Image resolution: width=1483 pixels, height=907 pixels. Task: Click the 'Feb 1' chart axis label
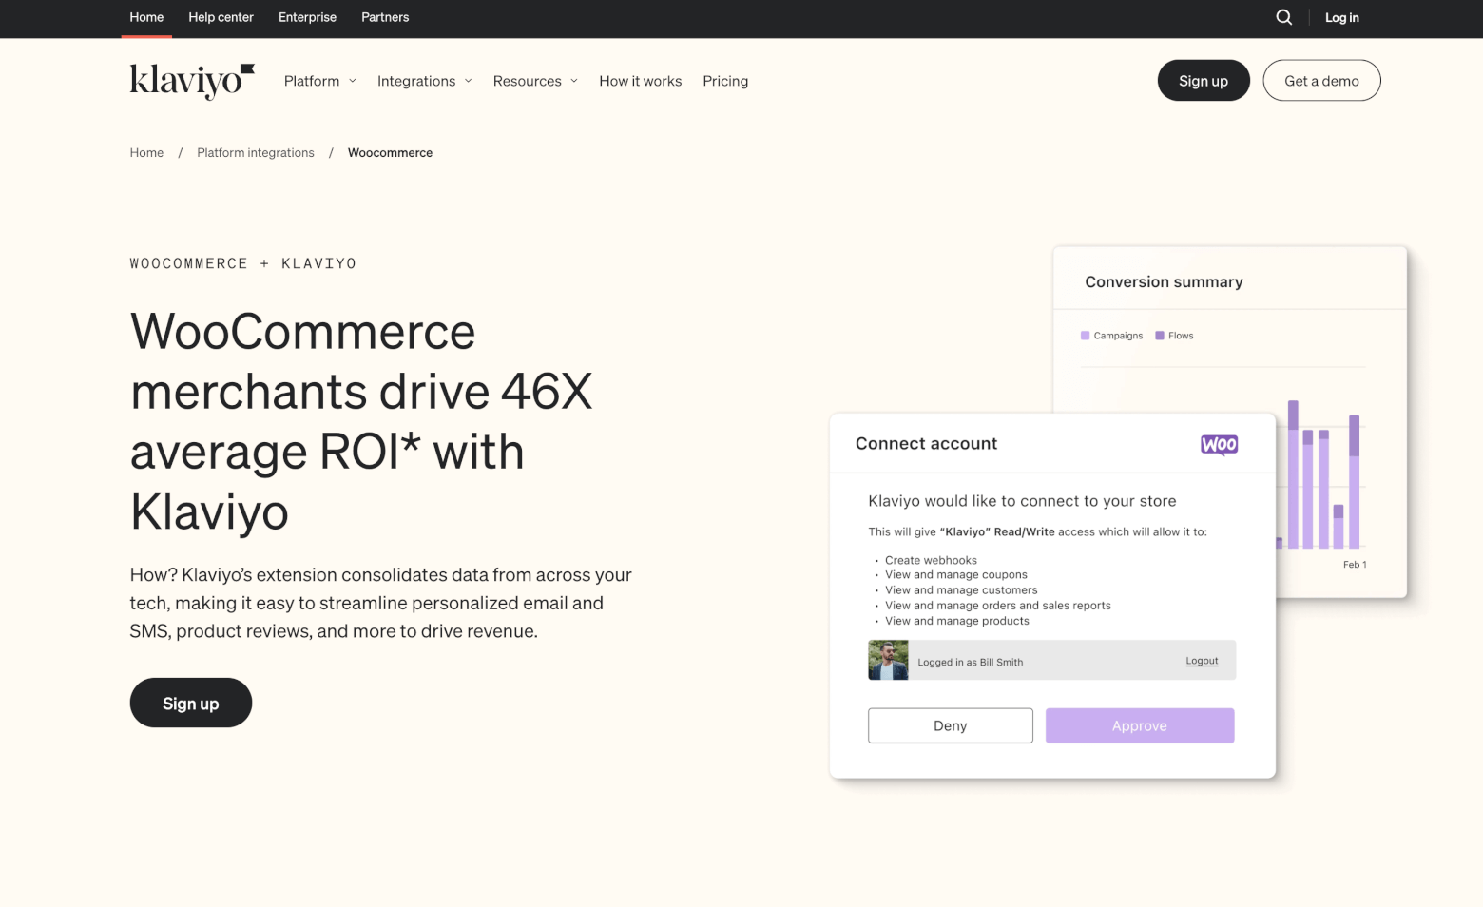[1355, 565]
